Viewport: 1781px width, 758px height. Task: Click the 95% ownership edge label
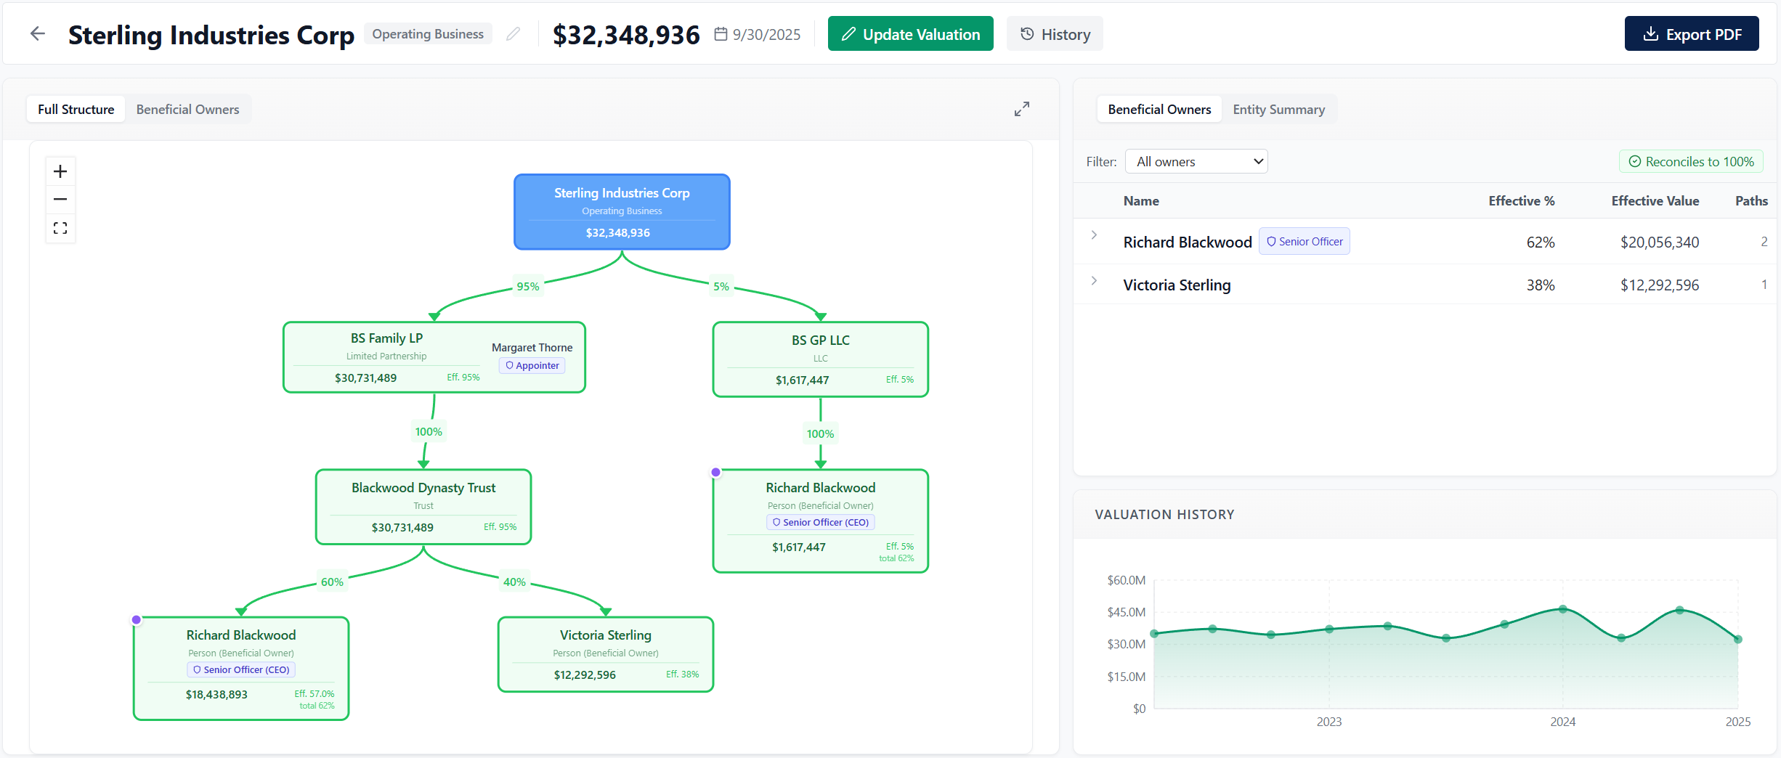click(528, 286)
